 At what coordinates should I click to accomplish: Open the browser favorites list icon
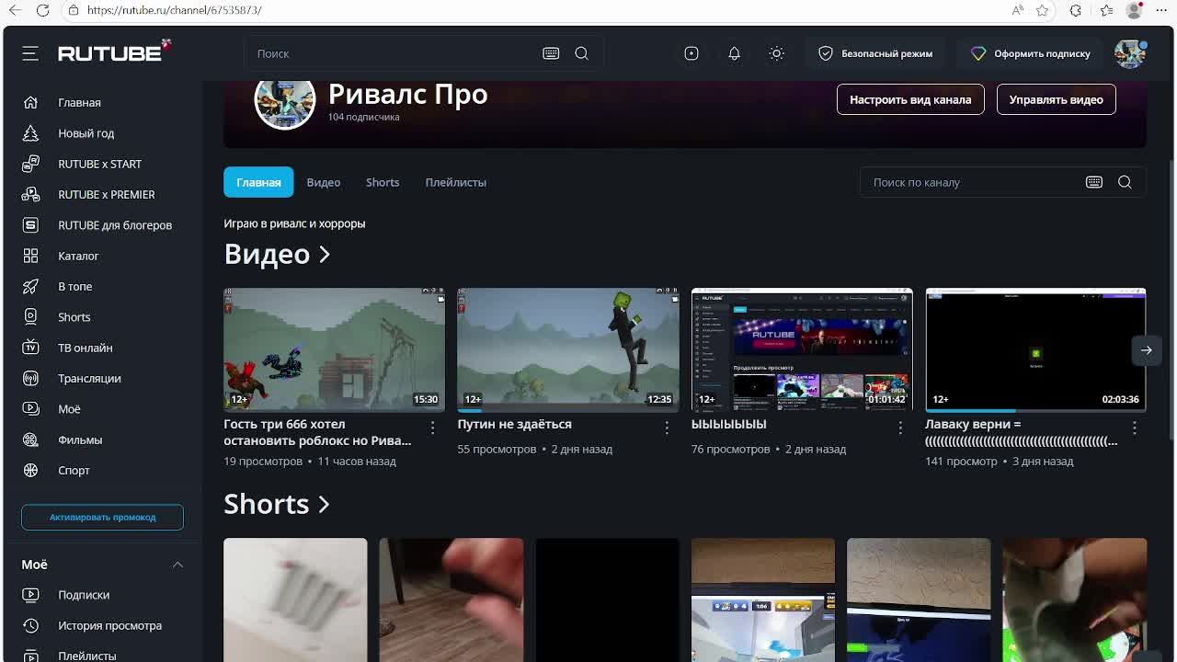(1106, 10)
